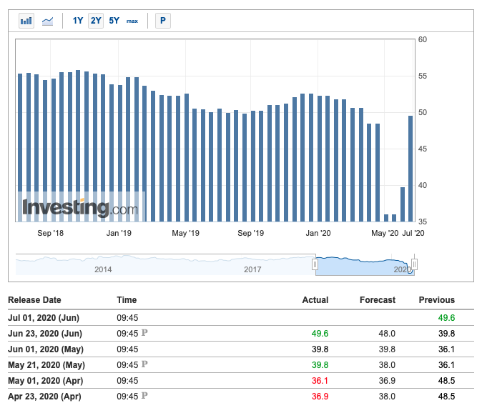Click 2014 area in the timeline navigator

[103, 269]
